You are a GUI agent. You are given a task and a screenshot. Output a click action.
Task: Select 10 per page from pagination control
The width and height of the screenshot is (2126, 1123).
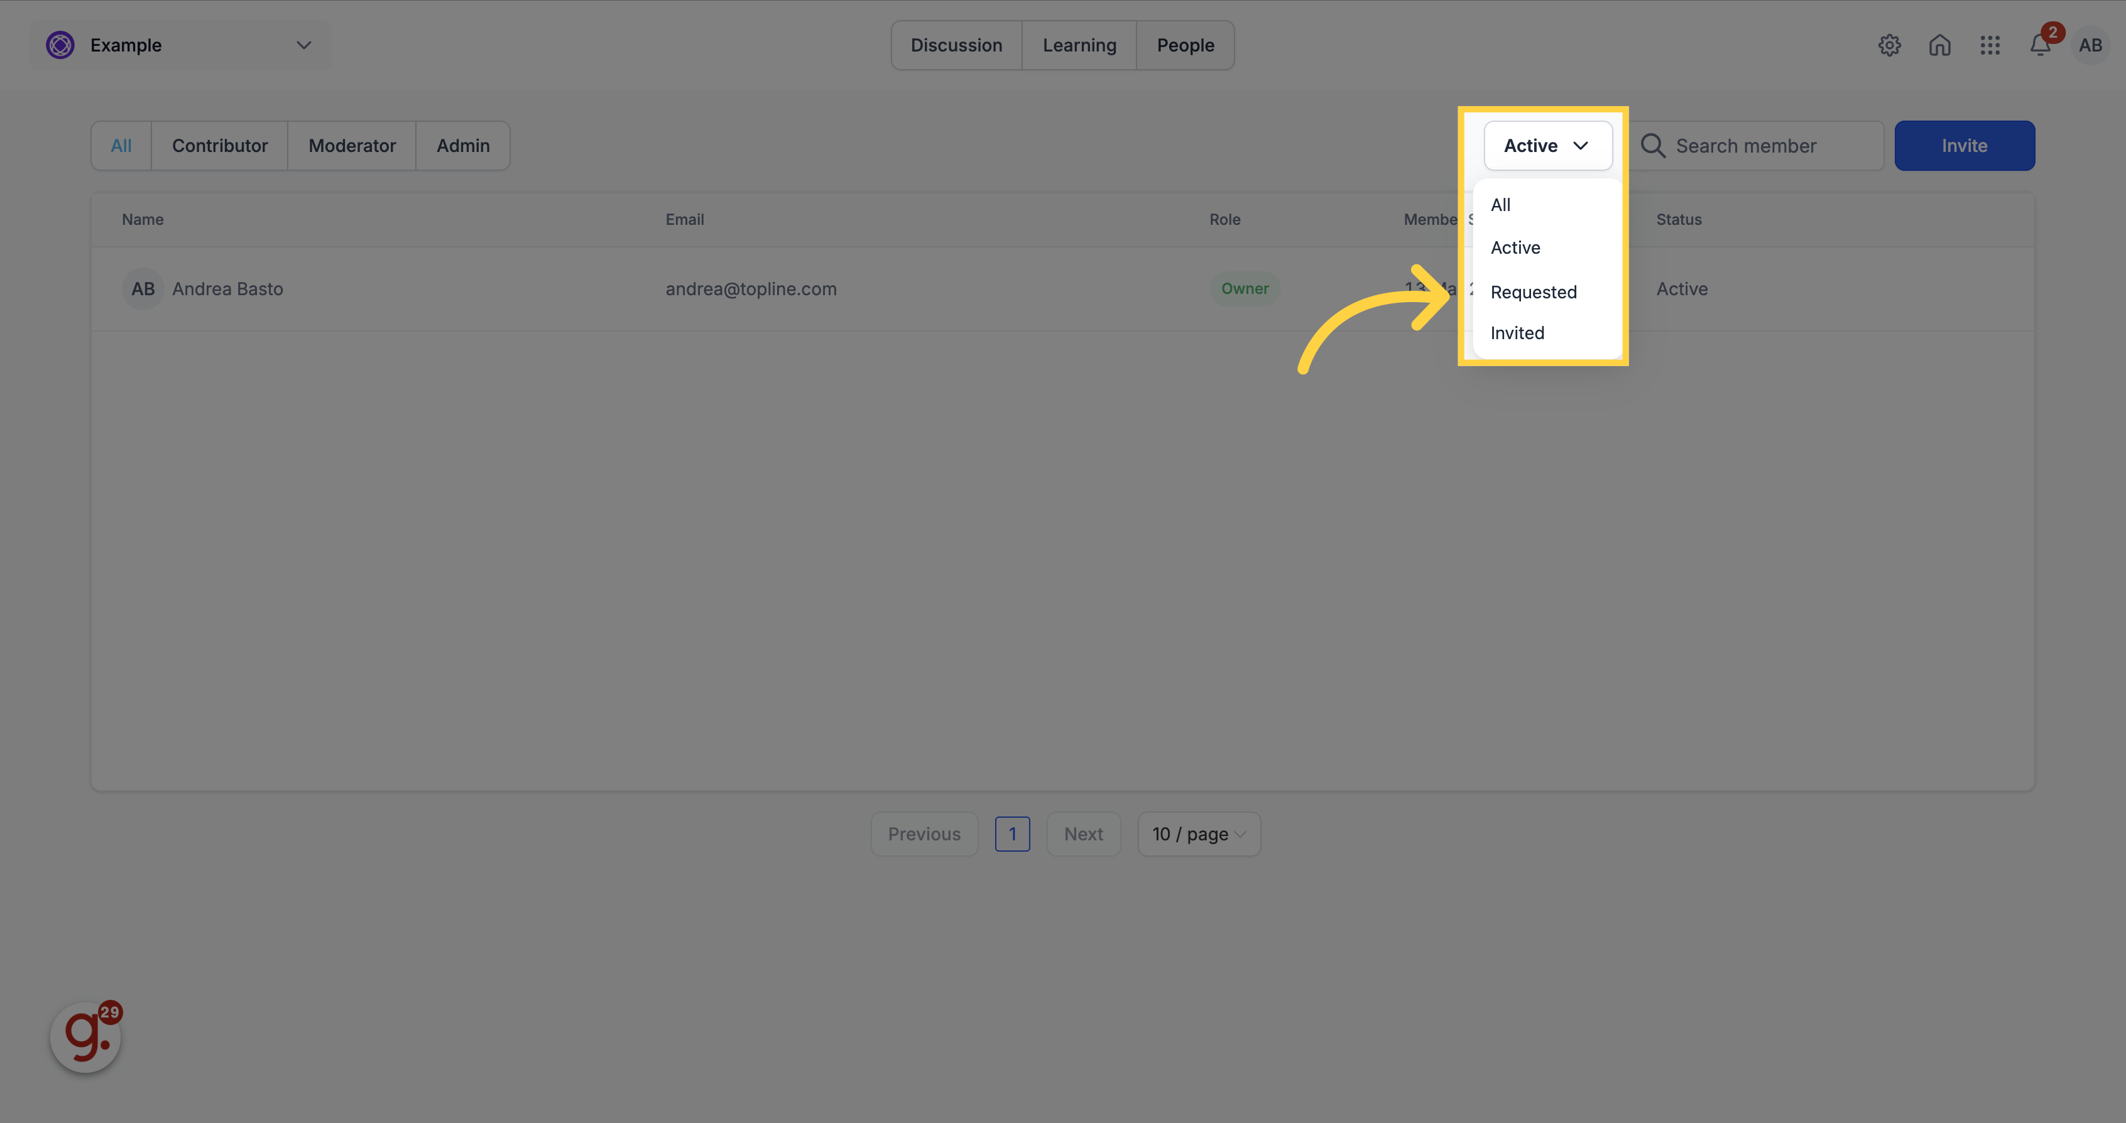pos(1198,832)
